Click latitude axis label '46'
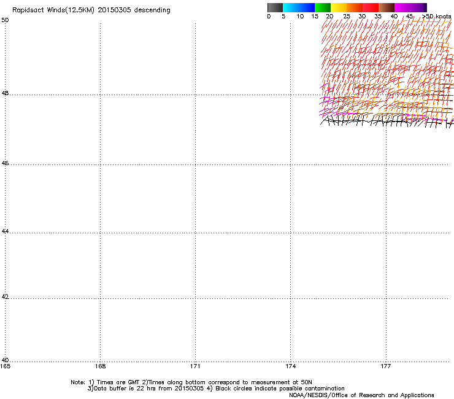454x399 pixels. tap(5, 163)
